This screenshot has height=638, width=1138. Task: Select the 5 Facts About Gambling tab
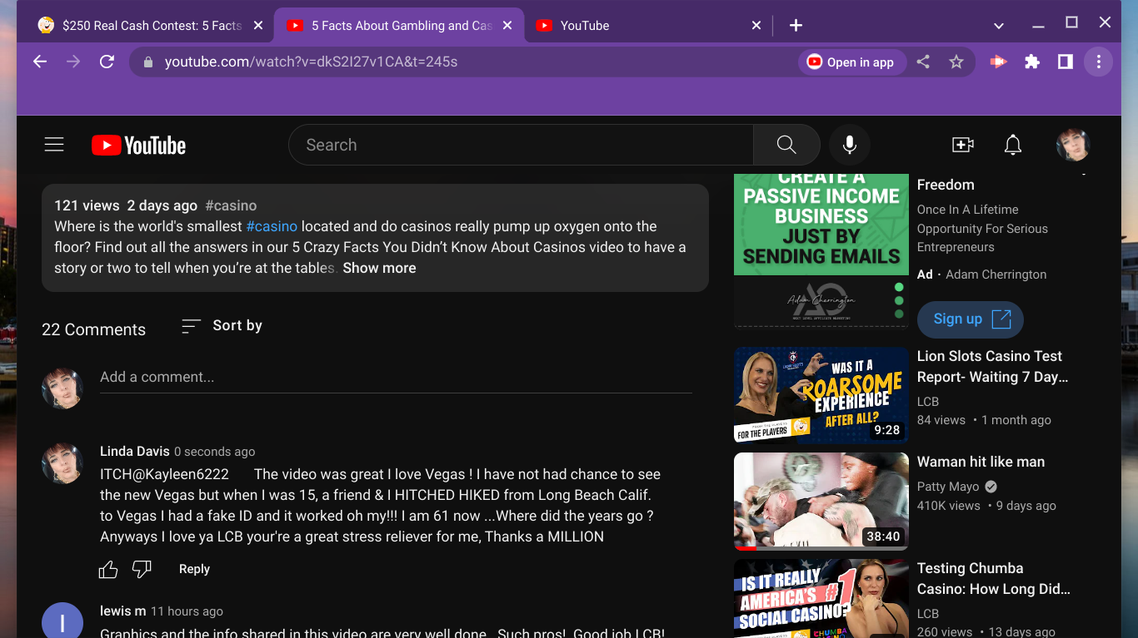point(399,26)
